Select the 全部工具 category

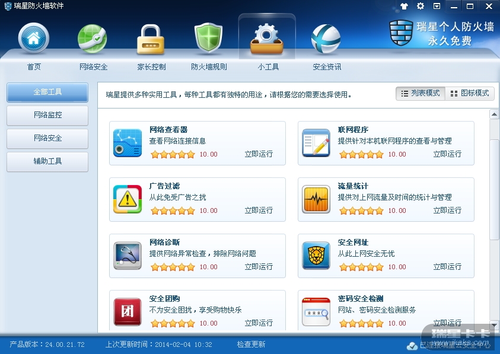coord(47,92)
